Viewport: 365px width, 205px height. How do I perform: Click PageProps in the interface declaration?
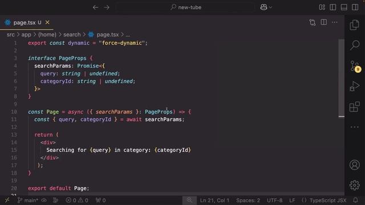(x=72, y=58)
